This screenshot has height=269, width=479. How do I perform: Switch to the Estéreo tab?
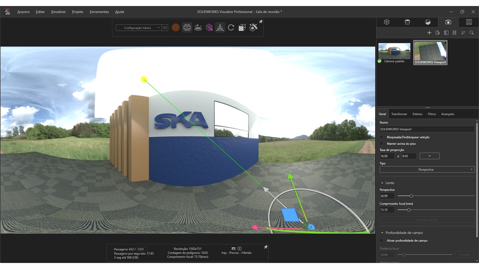tap(417, 114)
